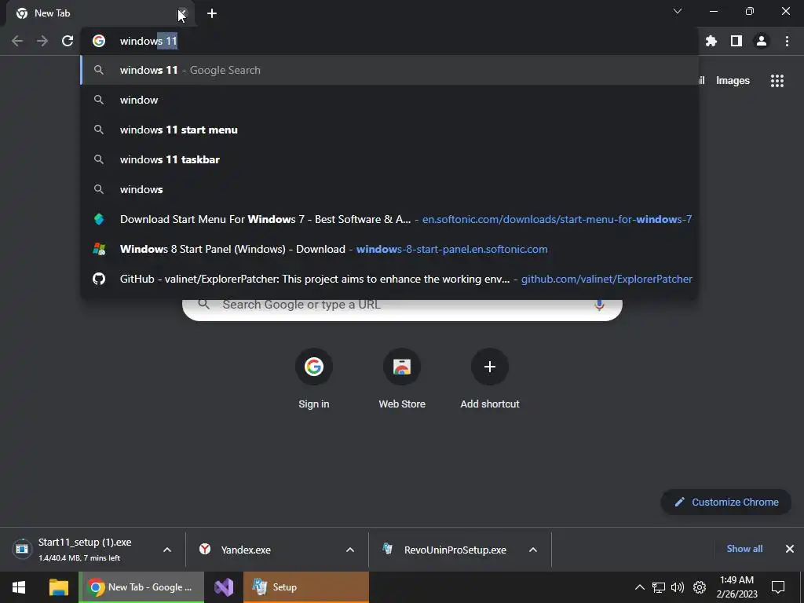Open the RevoUninProSetup.exe download item
The width and height of the screenshot is (804, 603).
[x=450, y=550]
